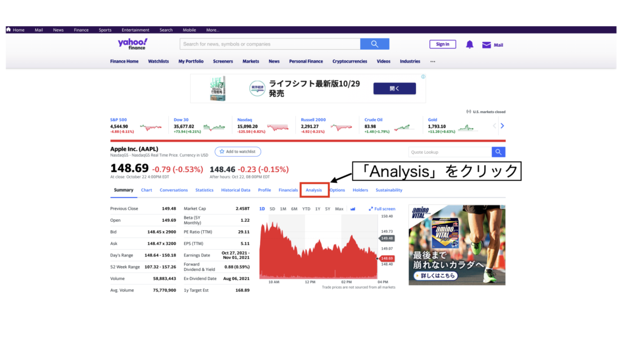Open chart in Full screen
Viewport: 622px width, 350px height.
tap(382, 209)
